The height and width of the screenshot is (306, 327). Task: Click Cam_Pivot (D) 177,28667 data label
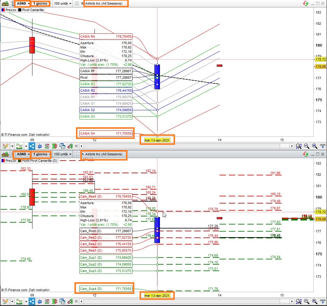(x=106, y=231)
